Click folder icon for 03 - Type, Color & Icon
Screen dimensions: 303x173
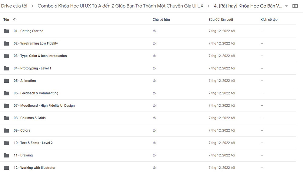click(x=6, y=56)
